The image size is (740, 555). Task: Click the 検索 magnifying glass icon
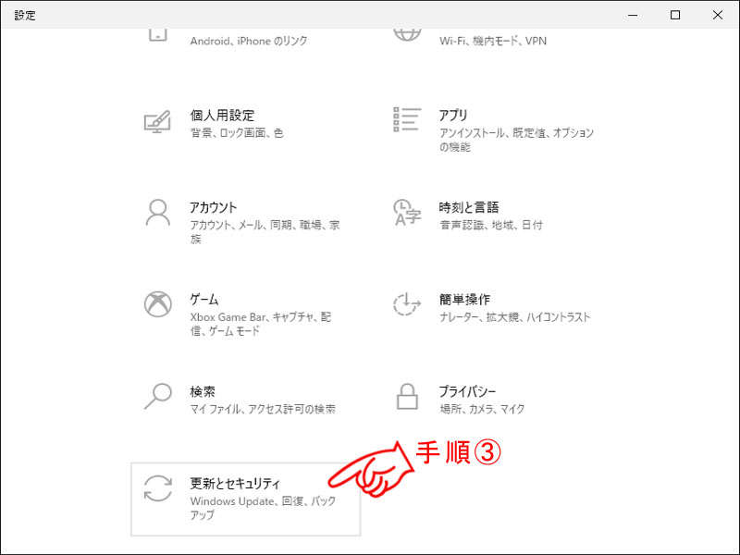[x=157, y=396]
